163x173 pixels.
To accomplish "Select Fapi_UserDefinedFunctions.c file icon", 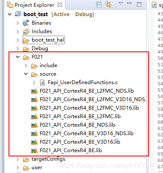I will [42, 82].
